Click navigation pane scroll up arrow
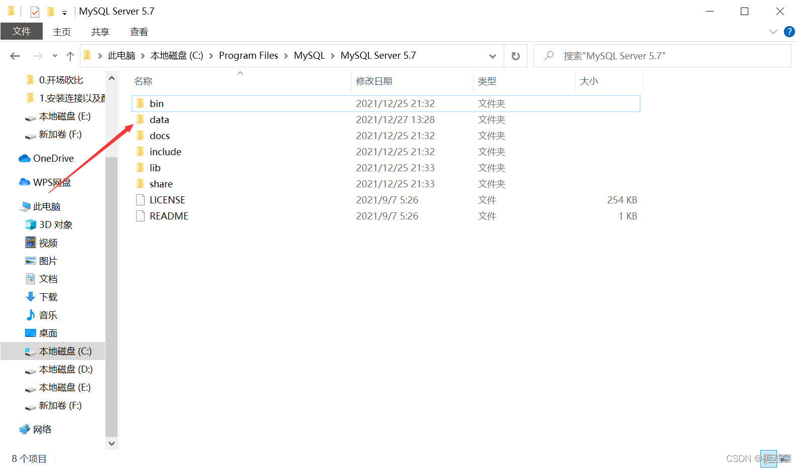Viewport: 798px width, 468px height. point(111,78)
